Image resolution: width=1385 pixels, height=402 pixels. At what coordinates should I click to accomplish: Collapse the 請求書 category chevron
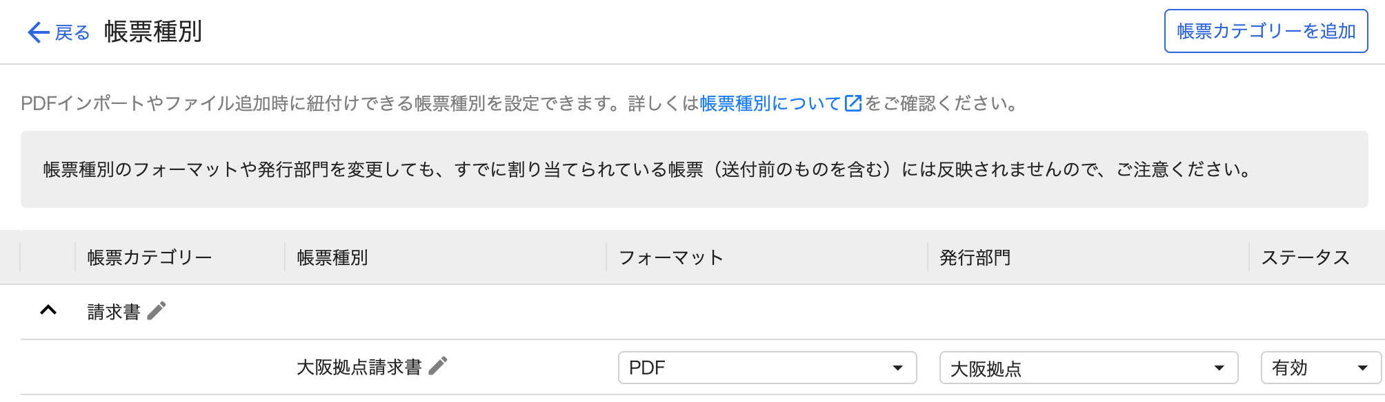click(x=48, y=310)
